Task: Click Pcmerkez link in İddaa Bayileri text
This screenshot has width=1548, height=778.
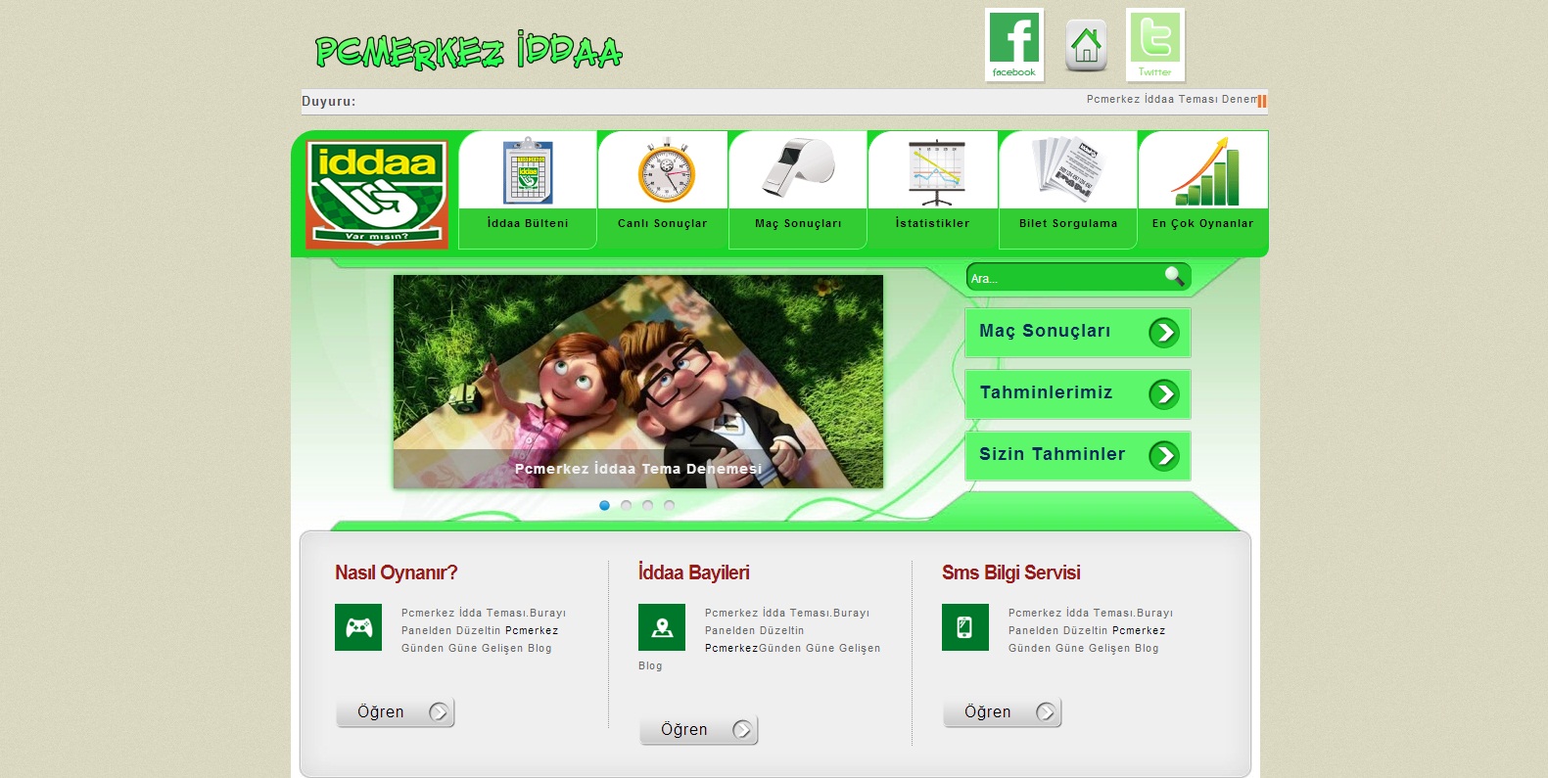Action: 731,649
